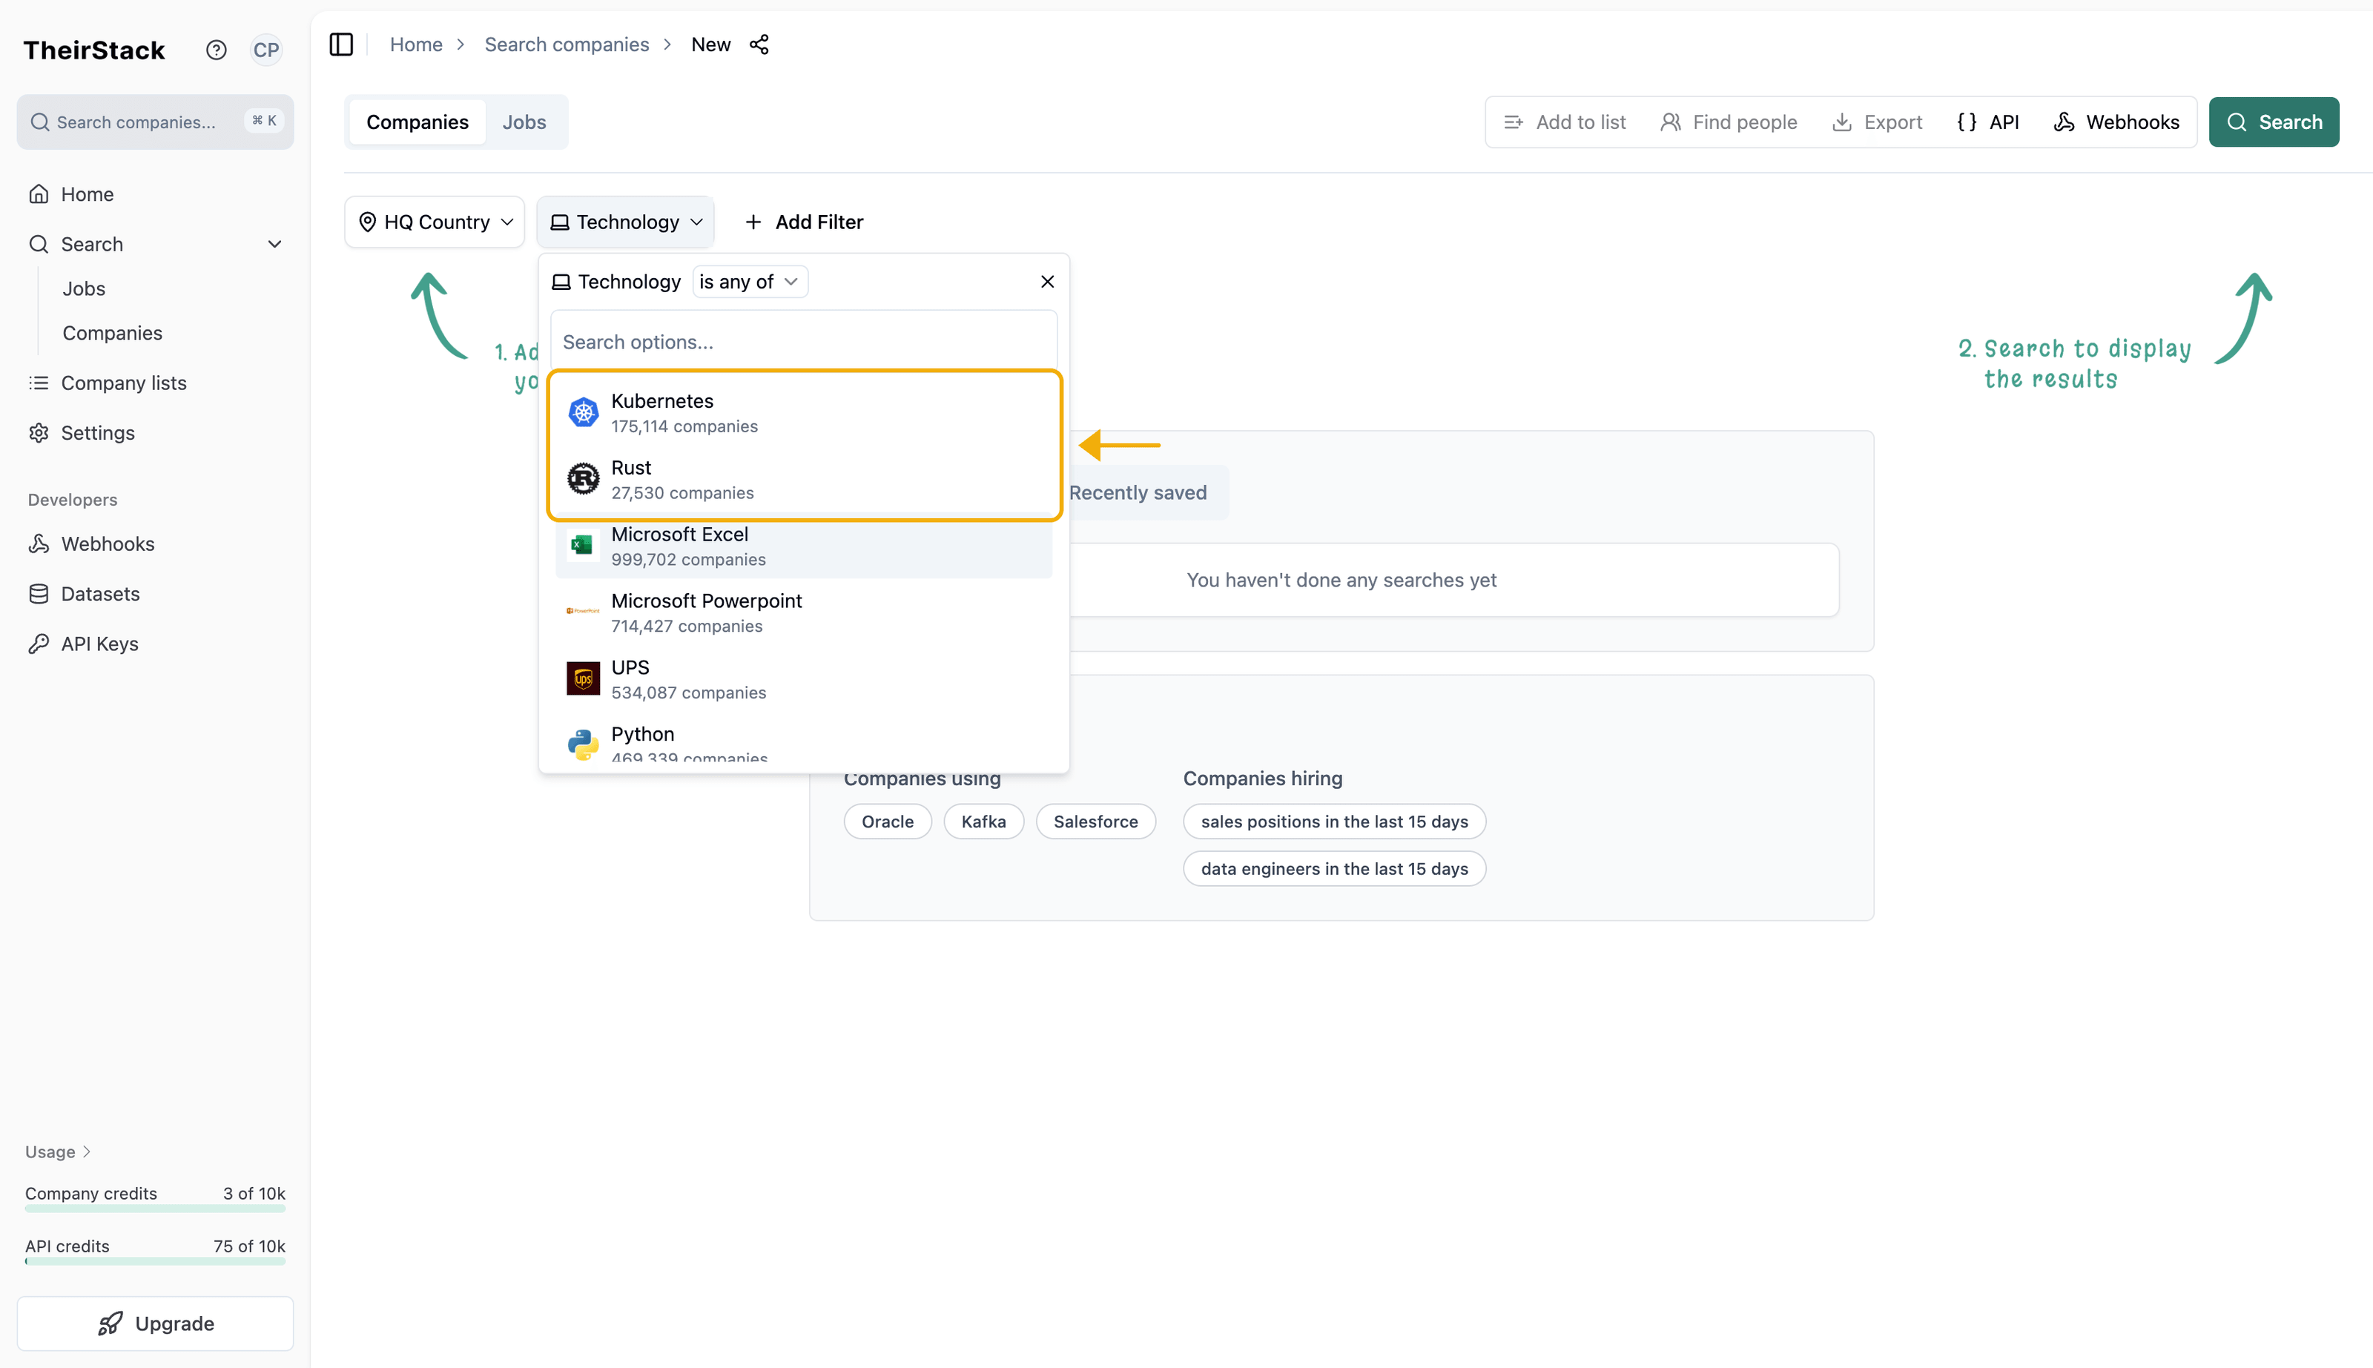
Task: Open Company lists from the sidebar
Action: click(122, 383)
